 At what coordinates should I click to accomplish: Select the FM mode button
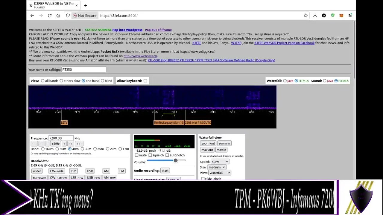click(121, 171)
